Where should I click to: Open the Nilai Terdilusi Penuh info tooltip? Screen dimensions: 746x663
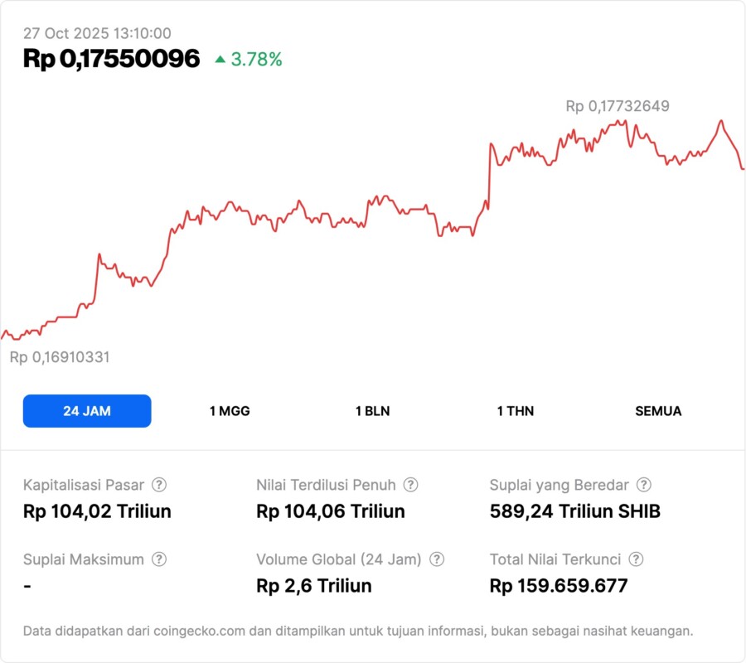tap(410, 485)
